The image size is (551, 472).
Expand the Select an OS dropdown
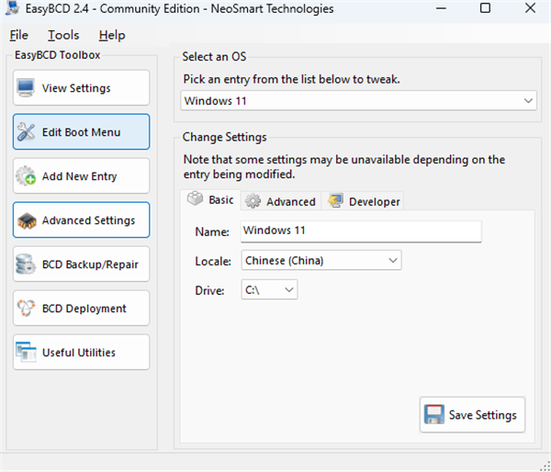pos(358,101)
